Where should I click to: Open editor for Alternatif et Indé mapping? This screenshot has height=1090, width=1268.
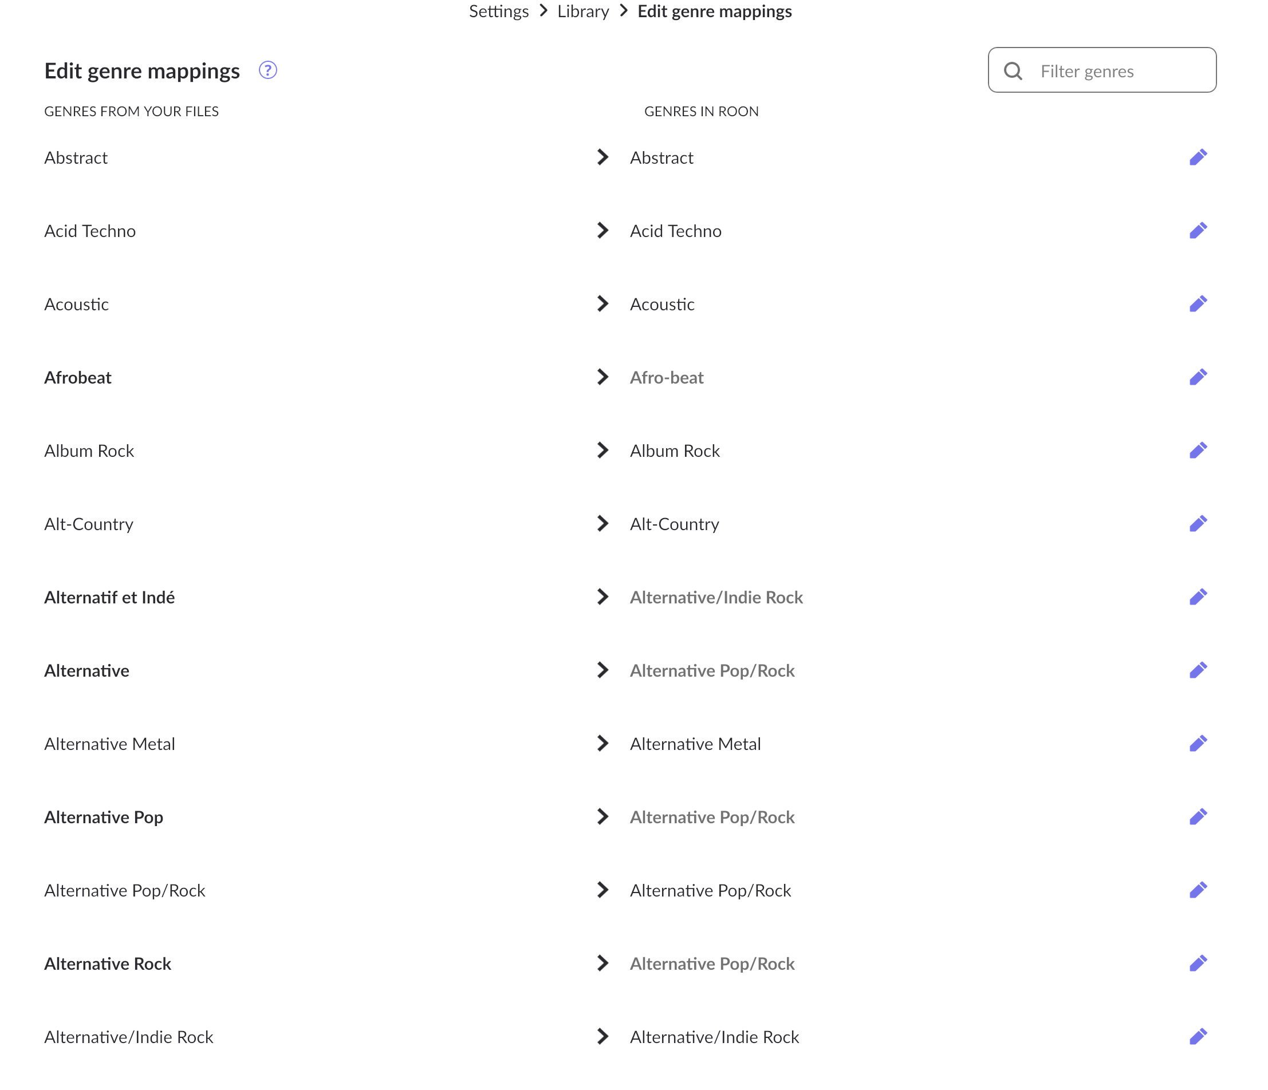point(1198,597)
